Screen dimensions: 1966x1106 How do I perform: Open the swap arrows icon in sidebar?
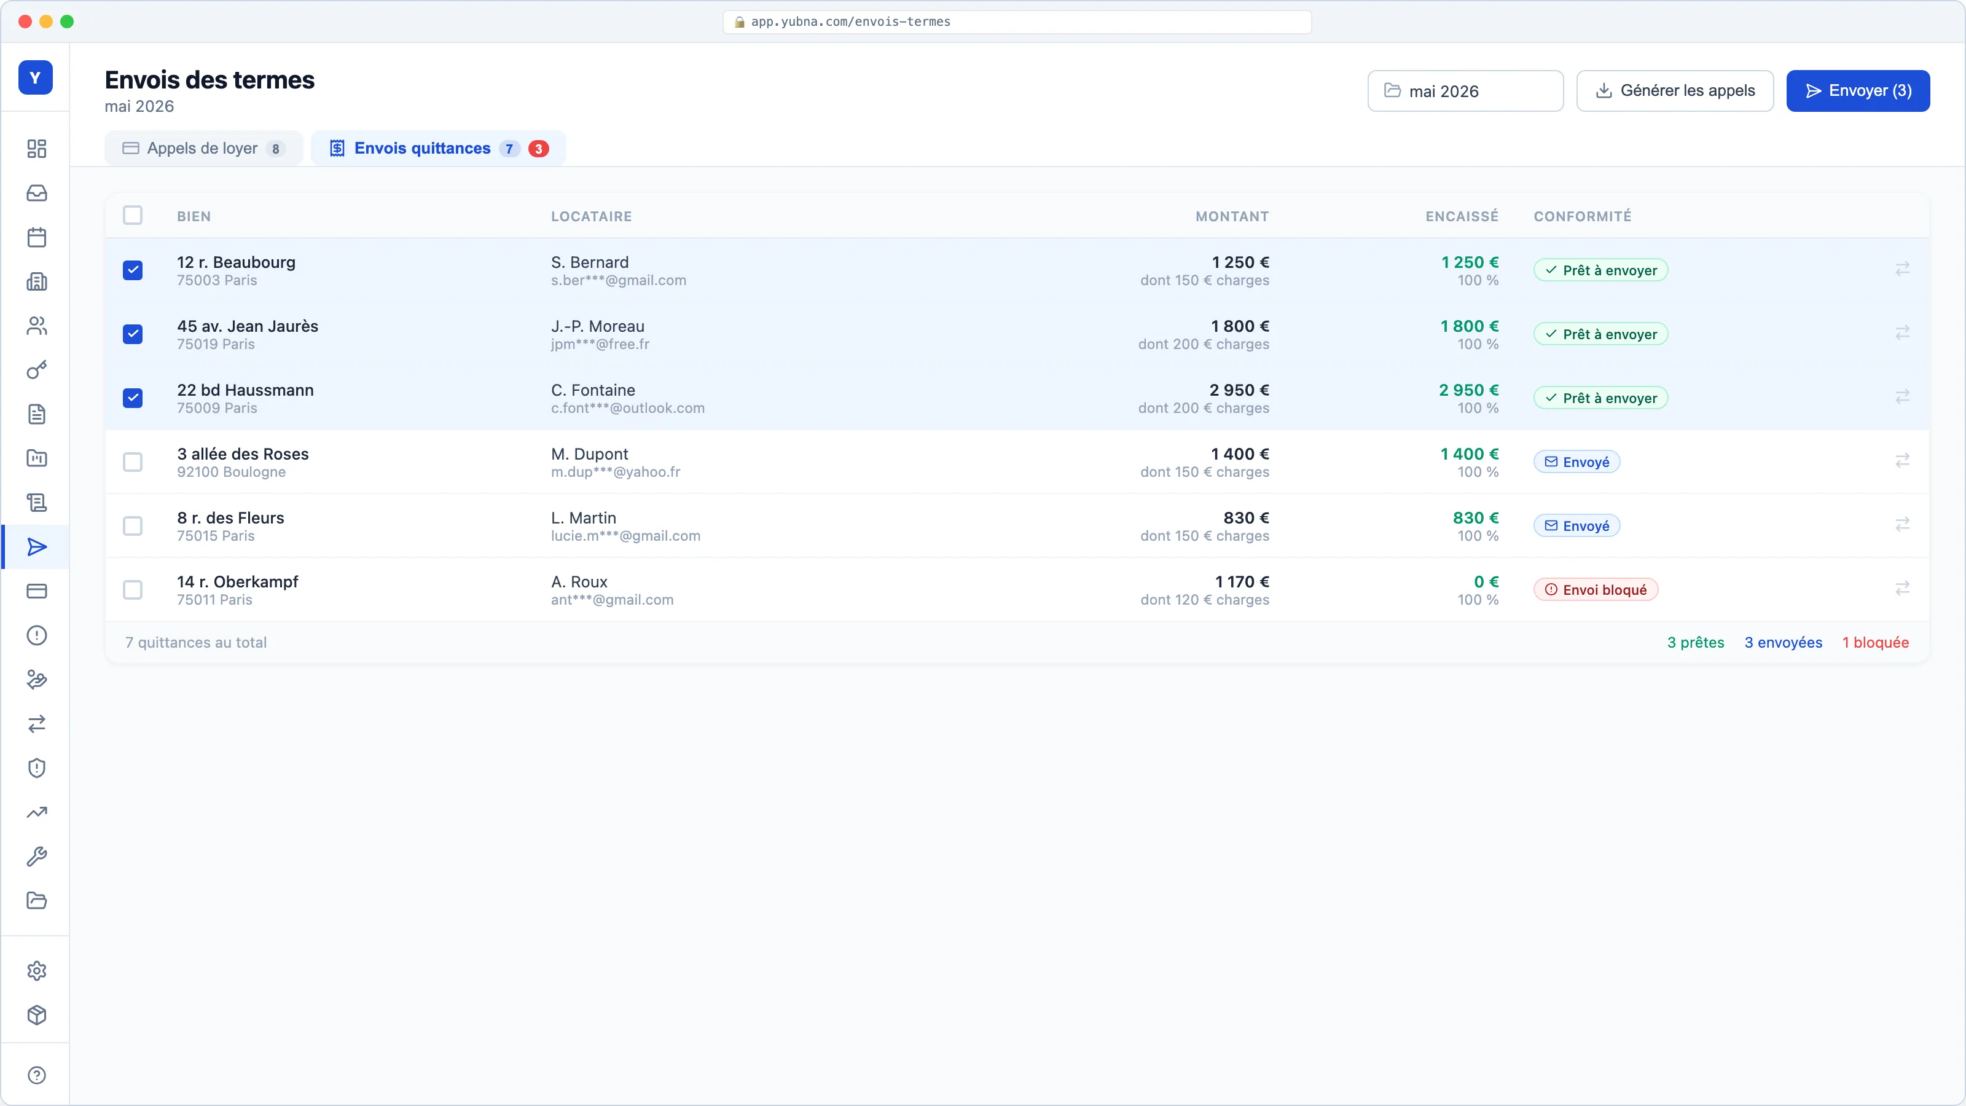(37, 724)
